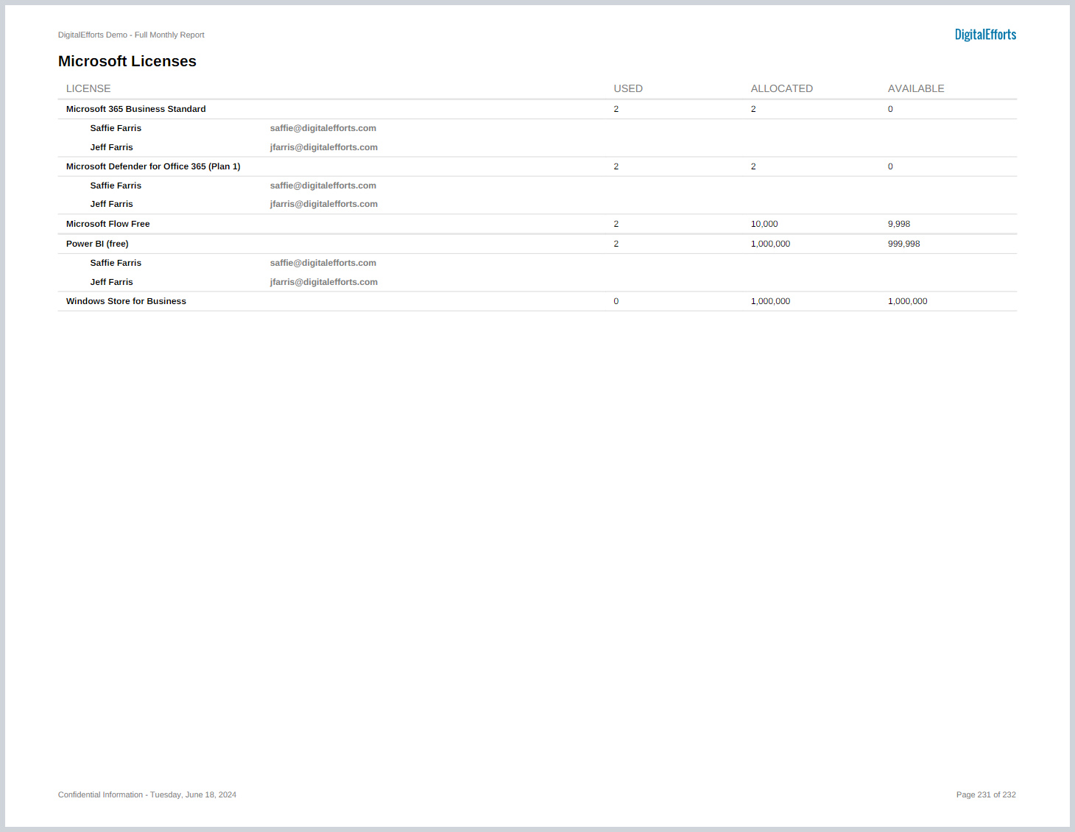Click the Allocated value for Microsoft Defender row
Image resolution: width=1075 pixels, height=832 pixels.
coord(753,166)
